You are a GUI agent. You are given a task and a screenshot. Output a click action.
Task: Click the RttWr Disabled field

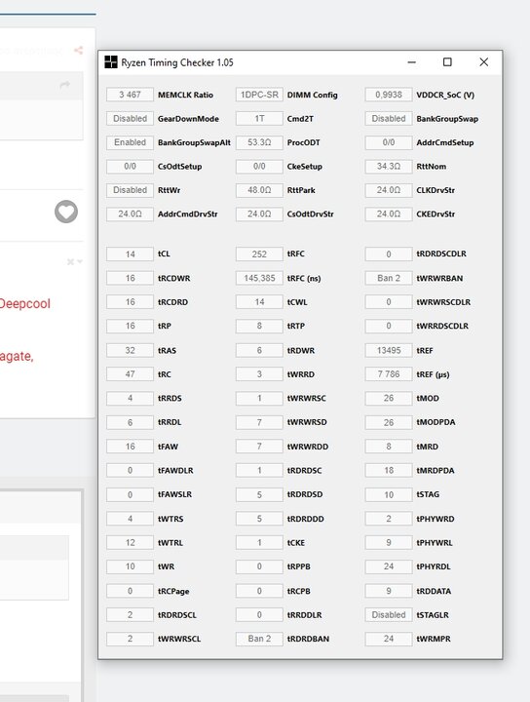tap(130, 190)
